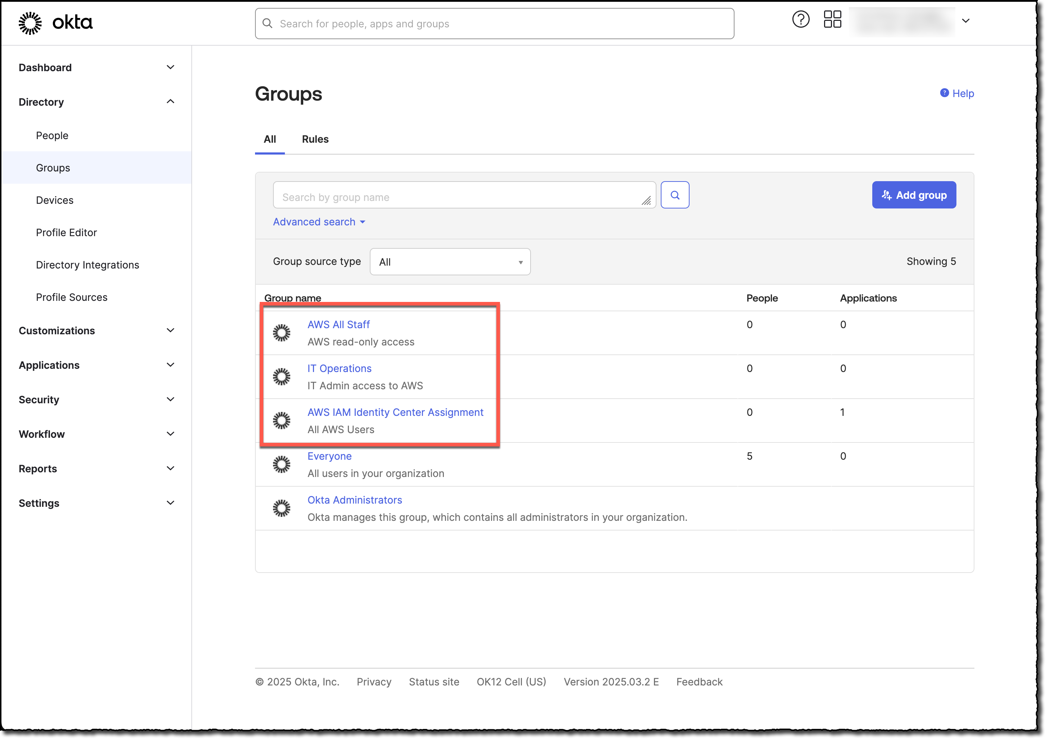
Task: Click the AWS All Staff group icon
Action: (x=282, y=332)
